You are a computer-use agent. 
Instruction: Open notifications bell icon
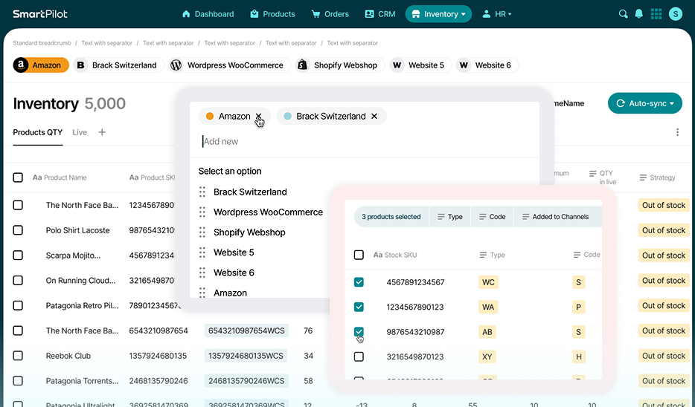pos(638,14)
